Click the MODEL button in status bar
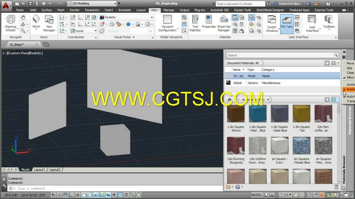 (x=256, y=195)
